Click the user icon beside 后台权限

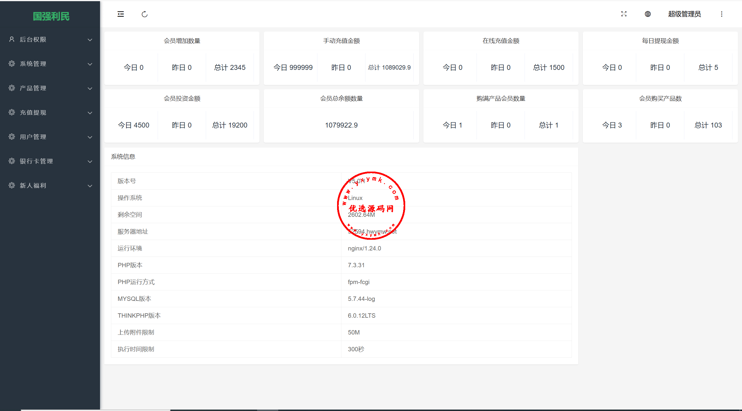tap(12, 39)
